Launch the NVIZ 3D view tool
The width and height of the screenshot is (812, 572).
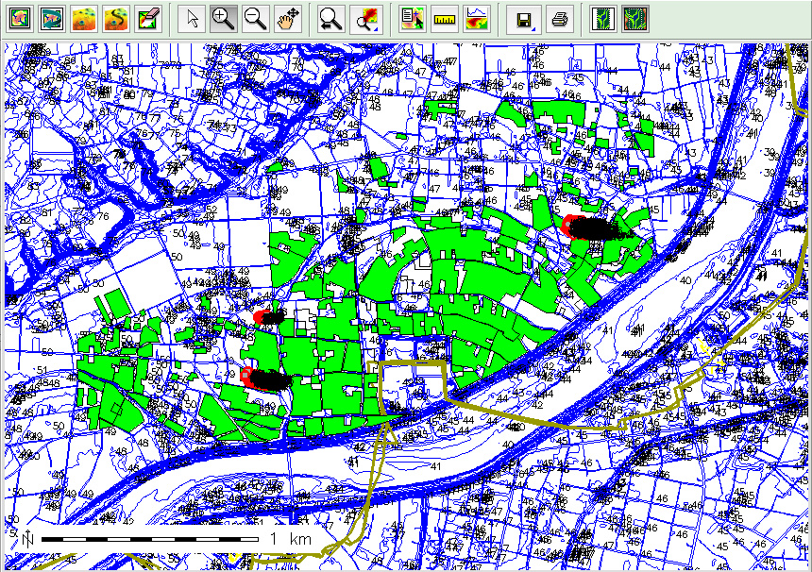click(84, 19)
